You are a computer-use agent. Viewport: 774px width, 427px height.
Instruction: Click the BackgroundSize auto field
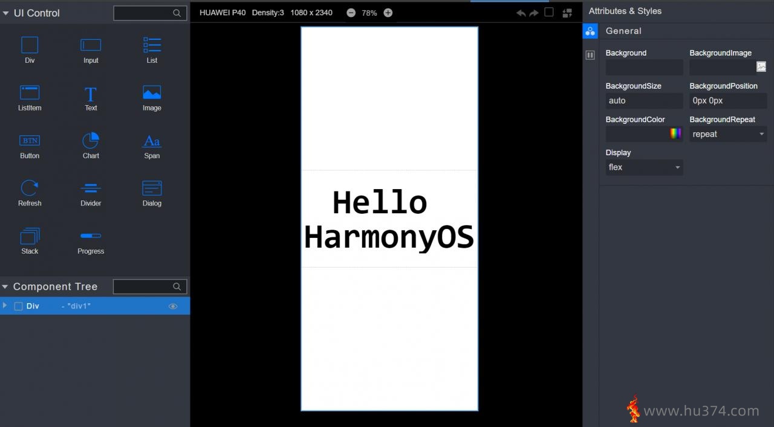coord(644,101)
